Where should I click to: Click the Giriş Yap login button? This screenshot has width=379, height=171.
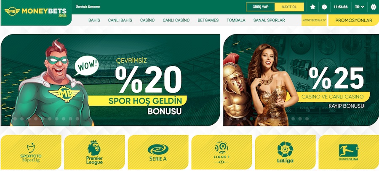pos(260,7)
